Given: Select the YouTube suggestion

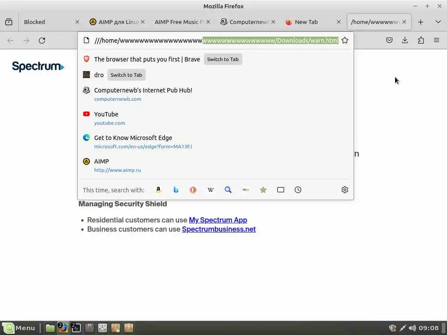Looking at the screenshot, I should 216,118.
